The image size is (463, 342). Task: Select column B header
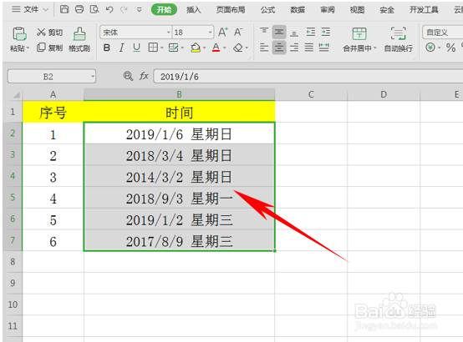click(x=179, y=94)
